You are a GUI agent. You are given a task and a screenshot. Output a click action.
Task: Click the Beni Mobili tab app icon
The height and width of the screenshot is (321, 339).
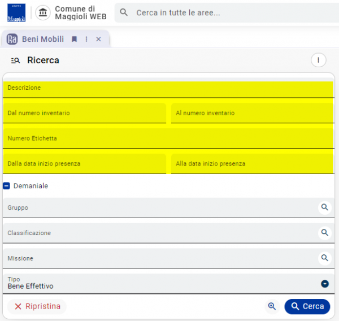(x=12, y=39)
